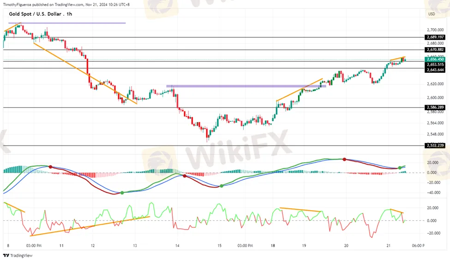Screen dimensions: 450x261
Task: Click the 2,689.197 price level label
Action: [435, 37]
